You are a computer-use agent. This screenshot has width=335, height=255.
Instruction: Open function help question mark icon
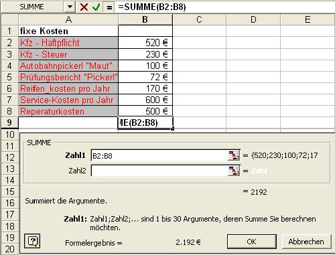coord(32,241)
